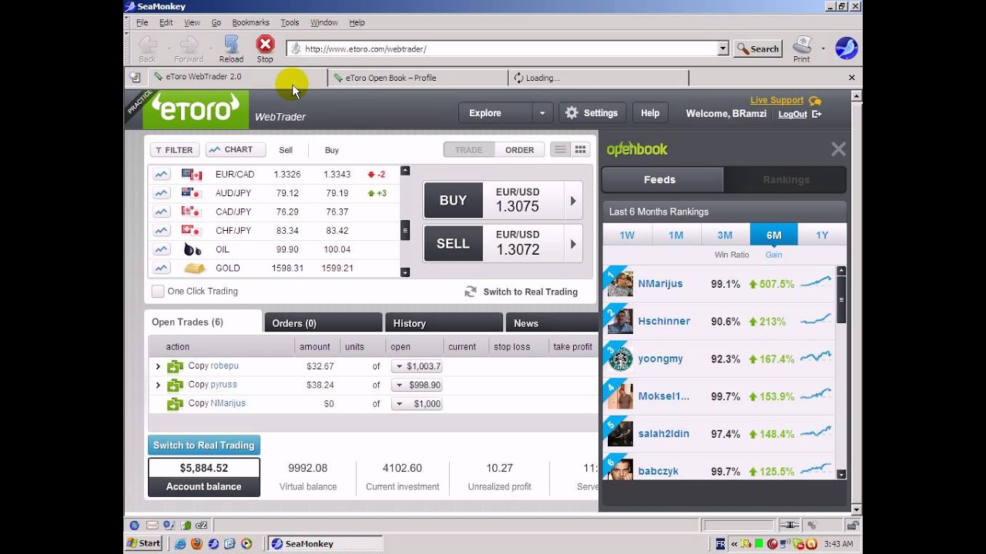
Task: Open the Tools menu
Action: tap(290, 22)
